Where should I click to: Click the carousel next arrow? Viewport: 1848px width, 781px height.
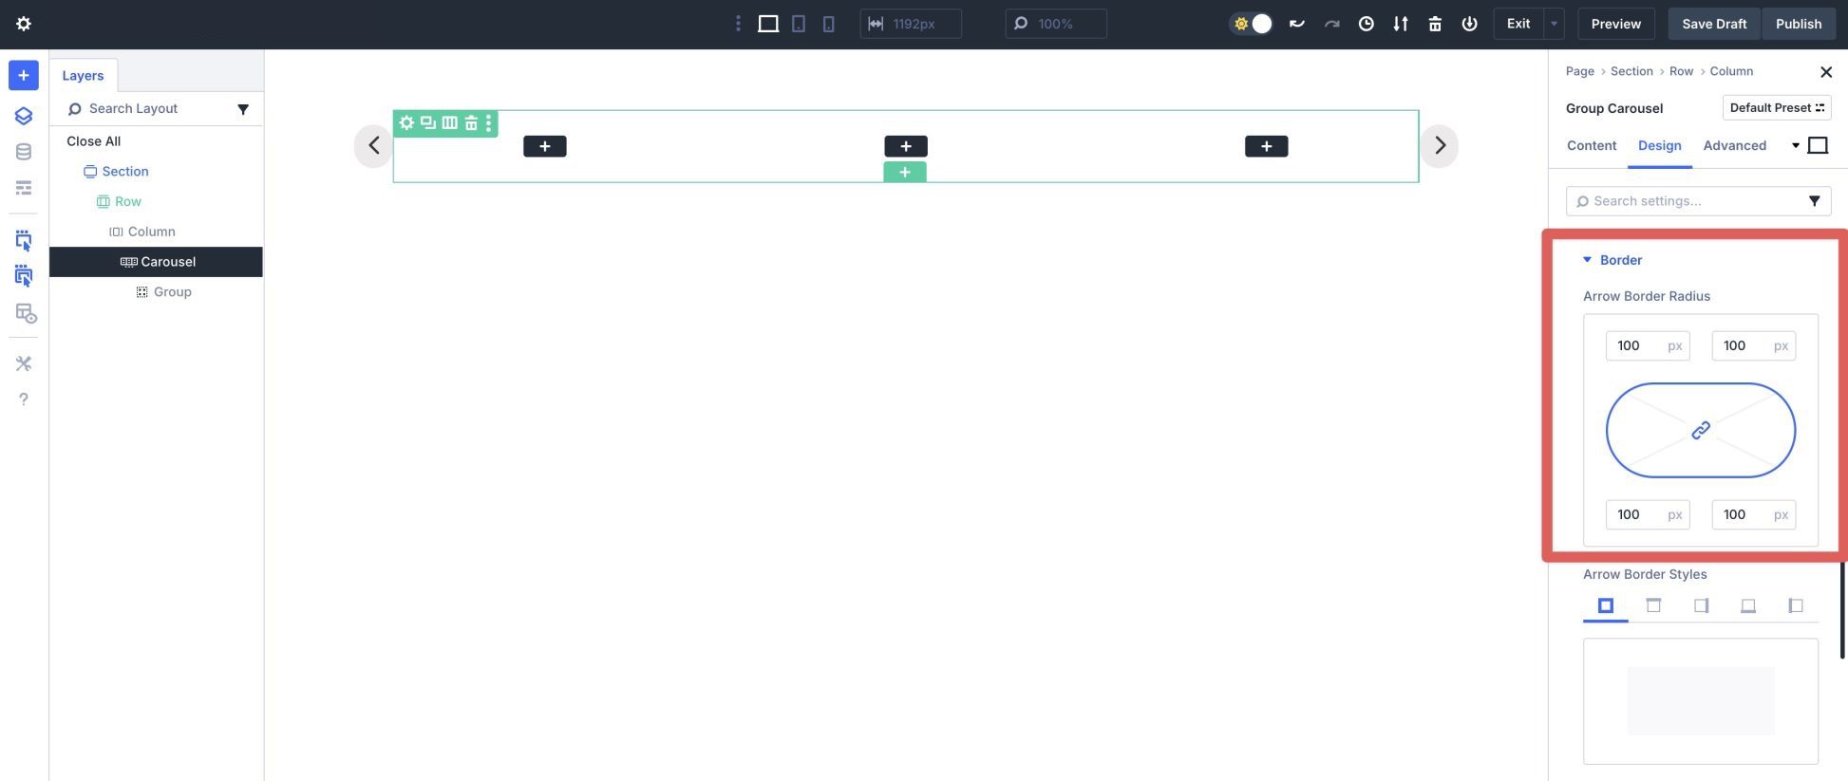(1440, 145)
